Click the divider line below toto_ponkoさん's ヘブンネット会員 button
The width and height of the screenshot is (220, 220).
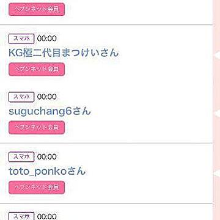(x=106, y=203)
